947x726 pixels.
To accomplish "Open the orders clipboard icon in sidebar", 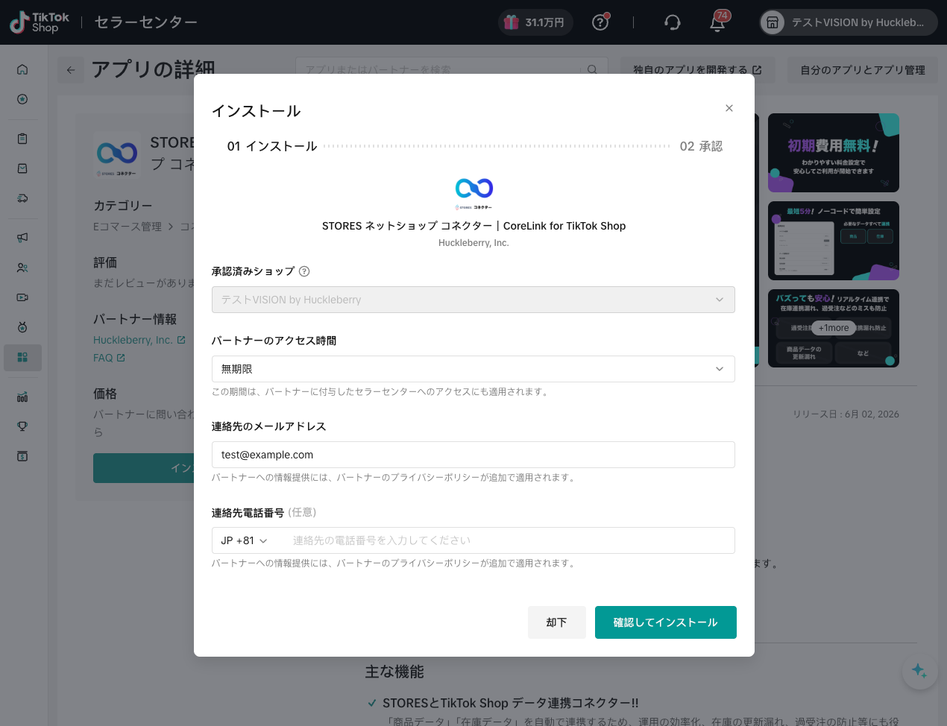I will (22, 139).
